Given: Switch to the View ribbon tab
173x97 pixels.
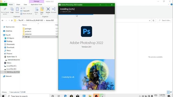Looking at the screenshot, I should click(25, 5).
